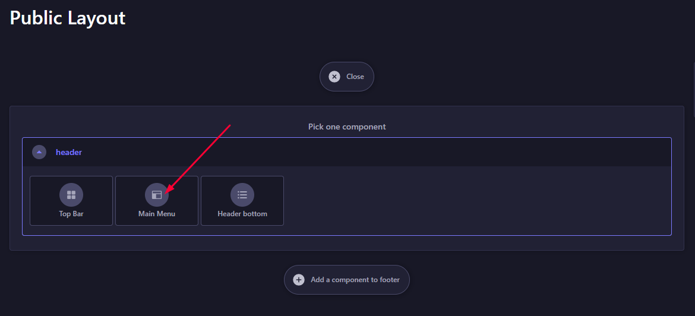Image resolution: width=695 pixels, height=316 pixels.
Task: Click the red arrow annotation line
Action: pyautogui.click(x=200, y=159)
